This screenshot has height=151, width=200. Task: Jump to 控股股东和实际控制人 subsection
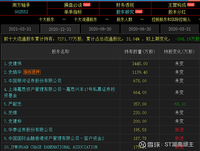171,19
